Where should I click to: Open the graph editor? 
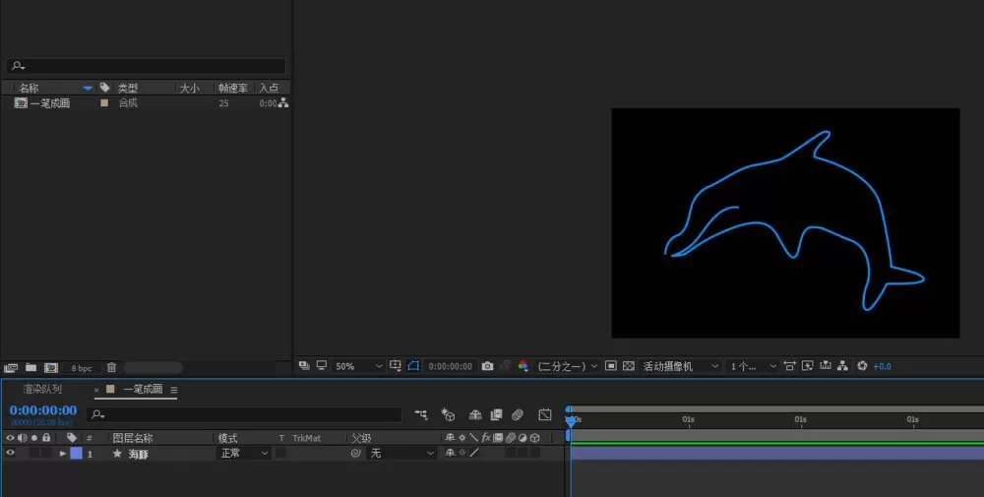click(x=545, y=414)
